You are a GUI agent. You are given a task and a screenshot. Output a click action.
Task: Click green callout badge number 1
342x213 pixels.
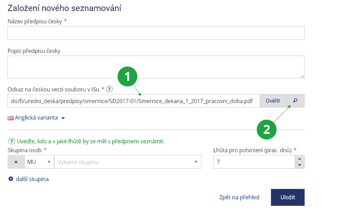point(127,77)
